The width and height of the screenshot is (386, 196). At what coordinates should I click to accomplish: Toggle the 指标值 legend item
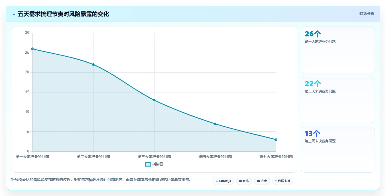[154, 164]
